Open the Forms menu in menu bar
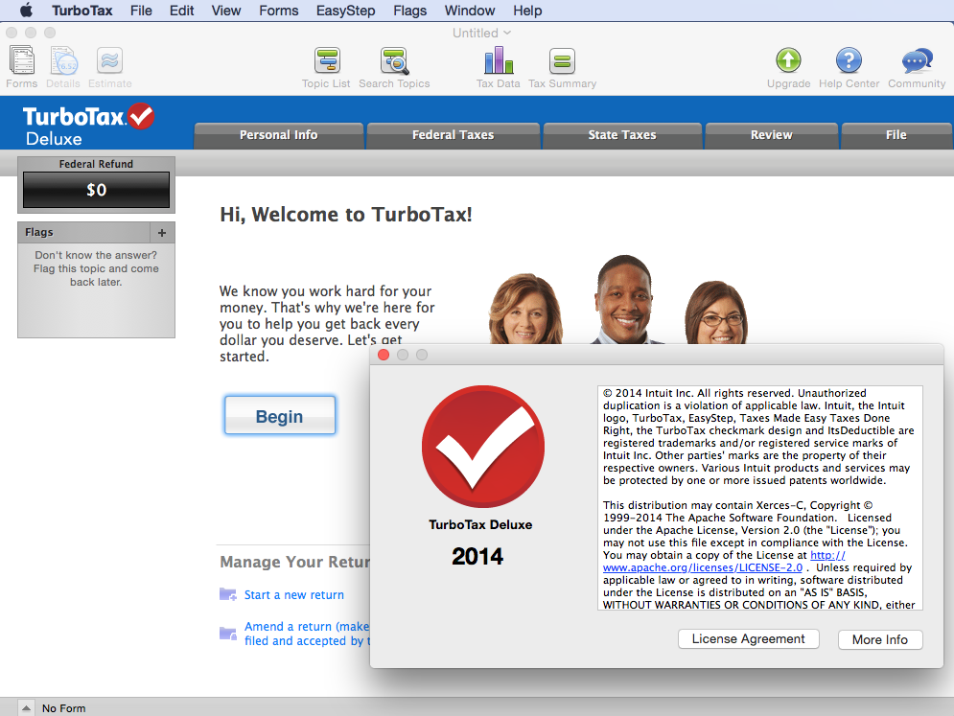 [x=279, y=11]
